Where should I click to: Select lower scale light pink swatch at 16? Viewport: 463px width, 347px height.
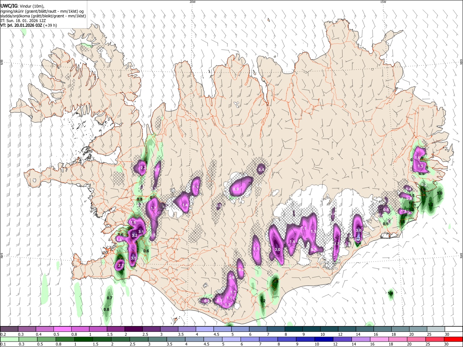(380, 339)
